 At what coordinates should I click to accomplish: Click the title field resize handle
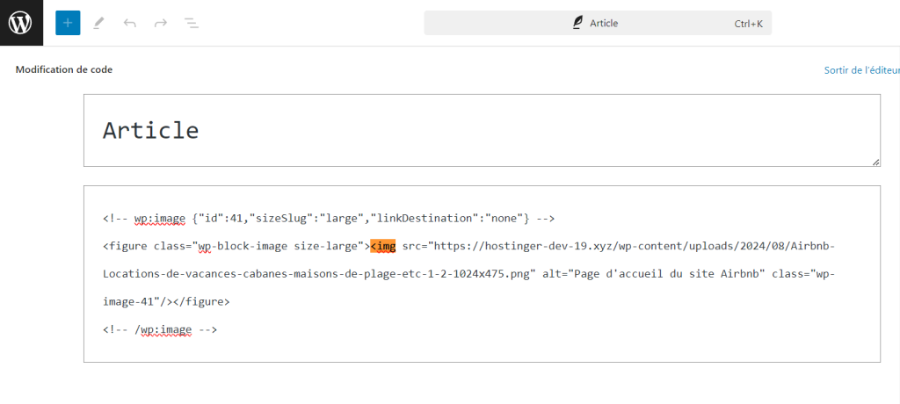[x=875, y=162]
